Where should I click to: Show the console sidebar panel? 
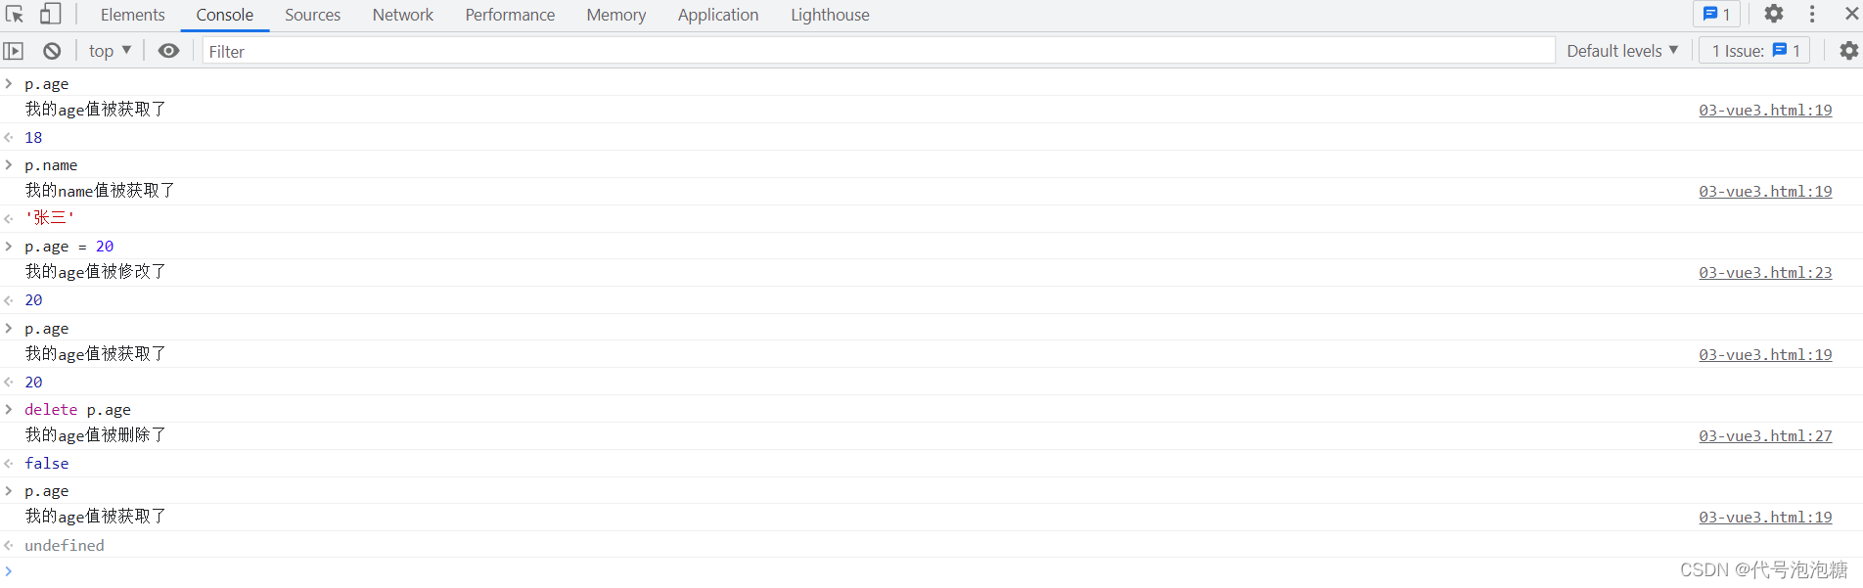click(14, 51)
